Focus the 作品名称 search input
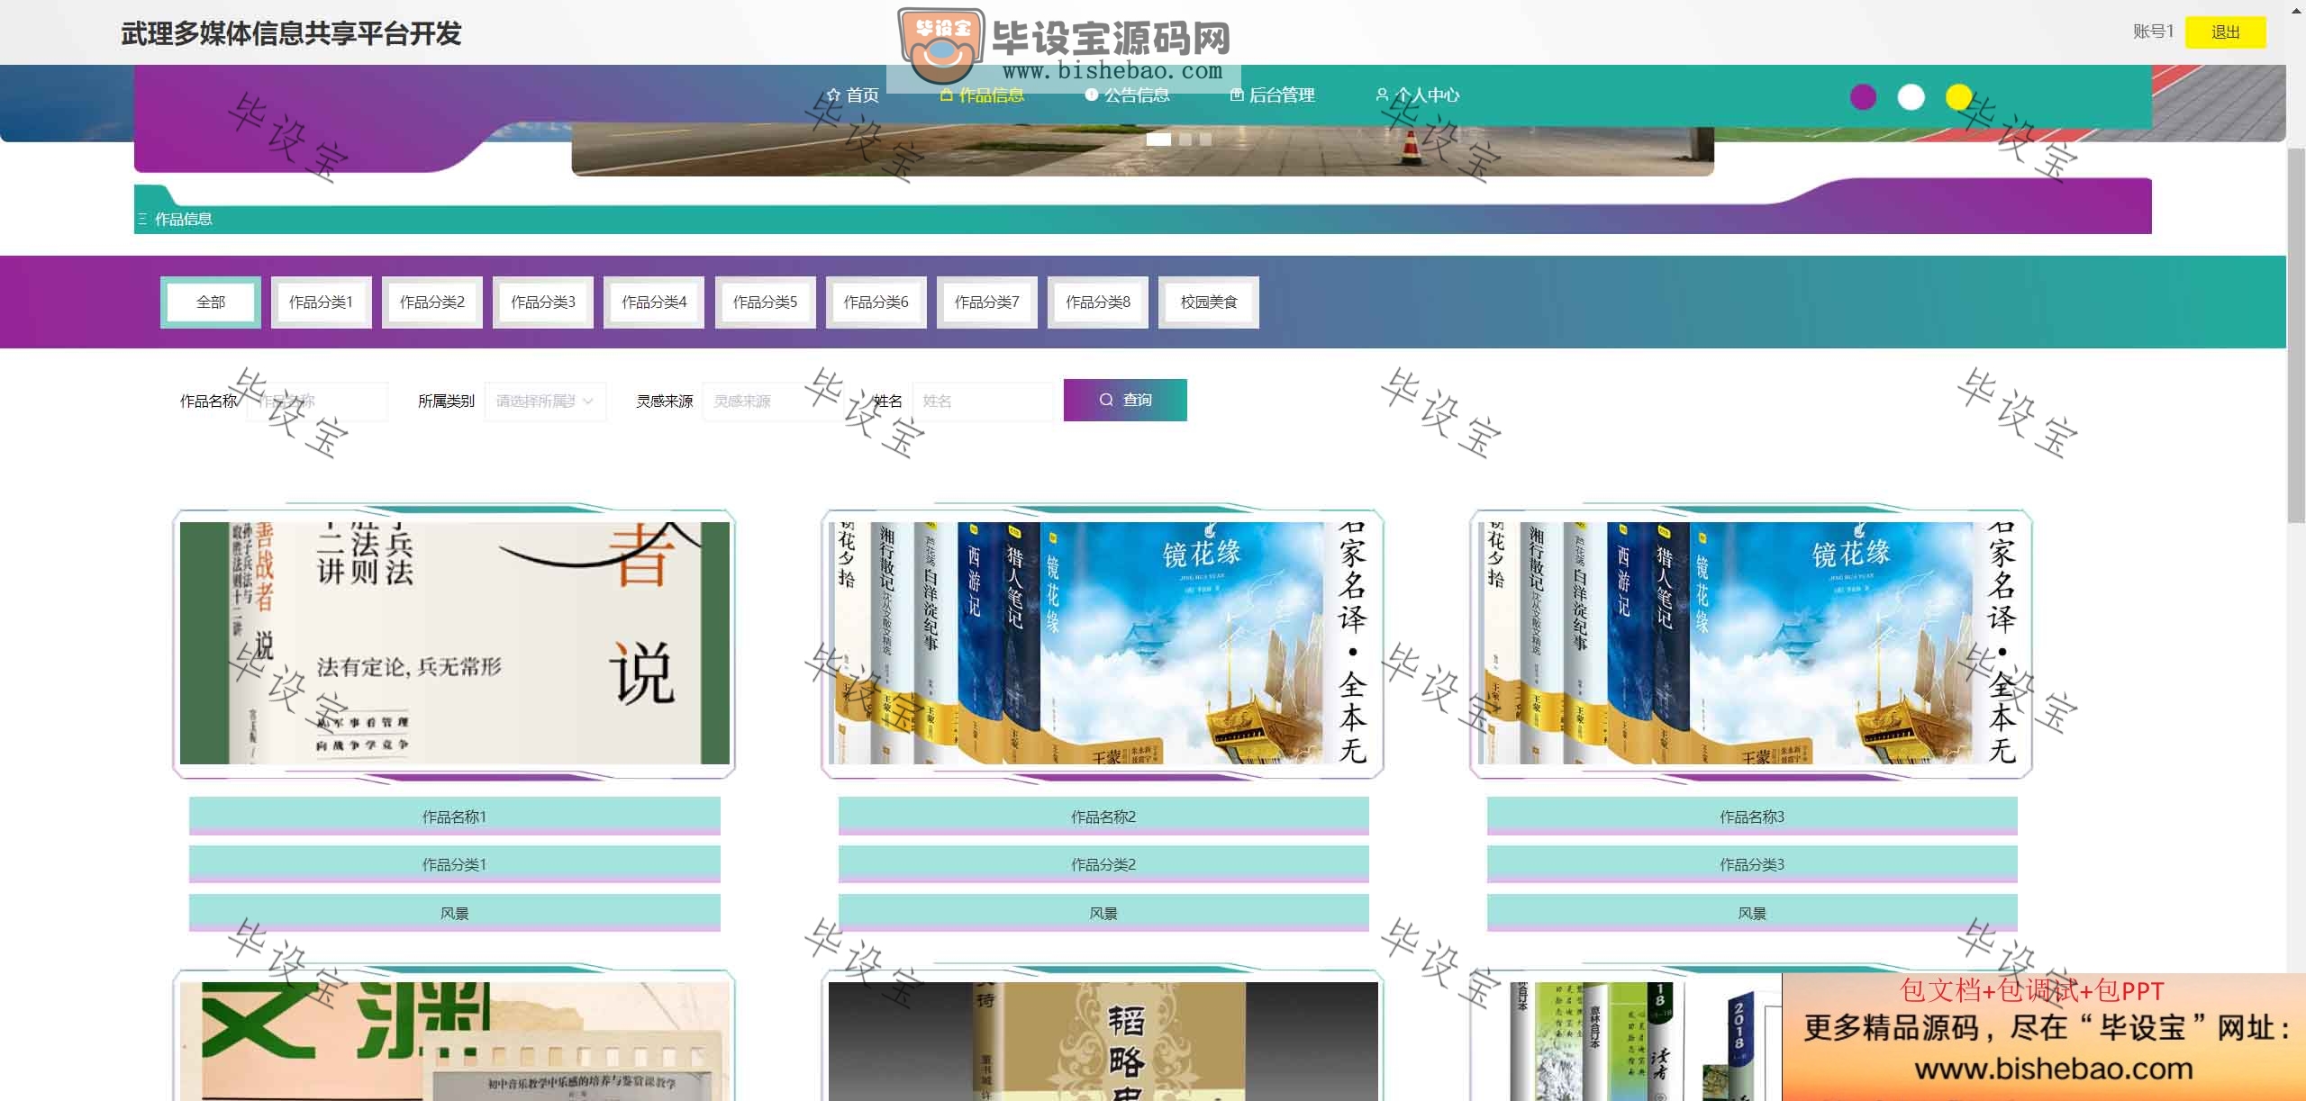Image resolution: width=2306 pixels, height=1101 pixels. pos(317,401)
